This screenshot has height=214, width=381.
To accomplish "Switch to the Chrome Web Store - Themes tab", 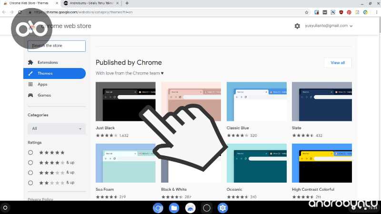I will point(30,3).
